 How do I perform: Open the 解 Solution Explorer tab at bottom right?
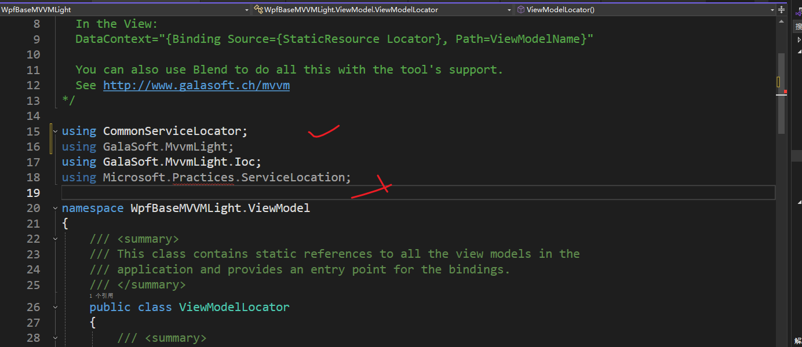point(797,341)
